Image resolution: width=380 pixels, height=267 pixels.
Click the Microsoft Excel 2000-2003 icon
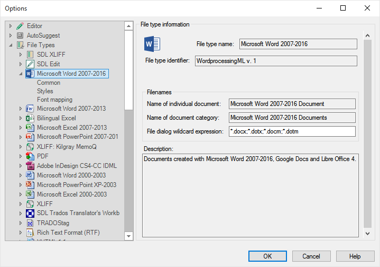[30, 194]
